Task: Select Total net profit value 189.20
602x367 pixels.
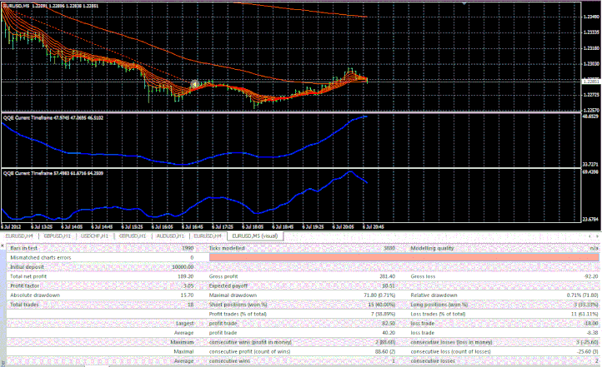Action: pyautogui.click(x=185, y=276)
